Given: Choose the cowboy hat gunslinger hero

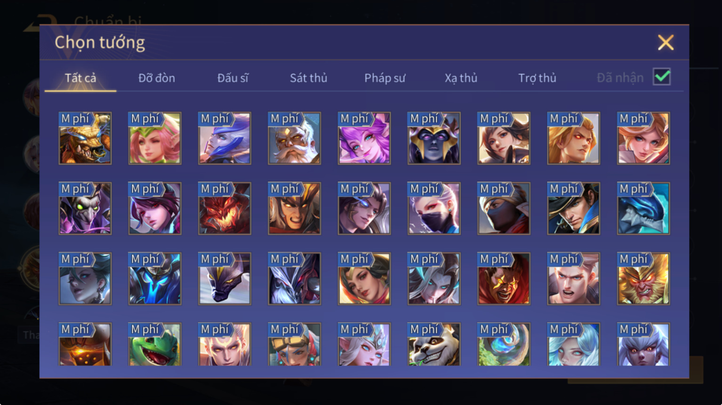Looking at the screenshot, I should pyautogui.click(x=573, y=209).
